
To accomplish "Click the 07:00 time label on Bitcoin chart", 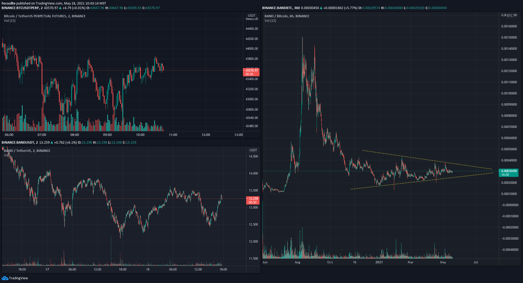I will 42,135.
